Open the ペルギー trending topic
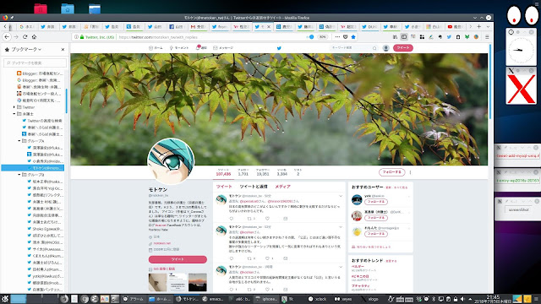Viewport: 541px width, 304px height. coord(358,267)
